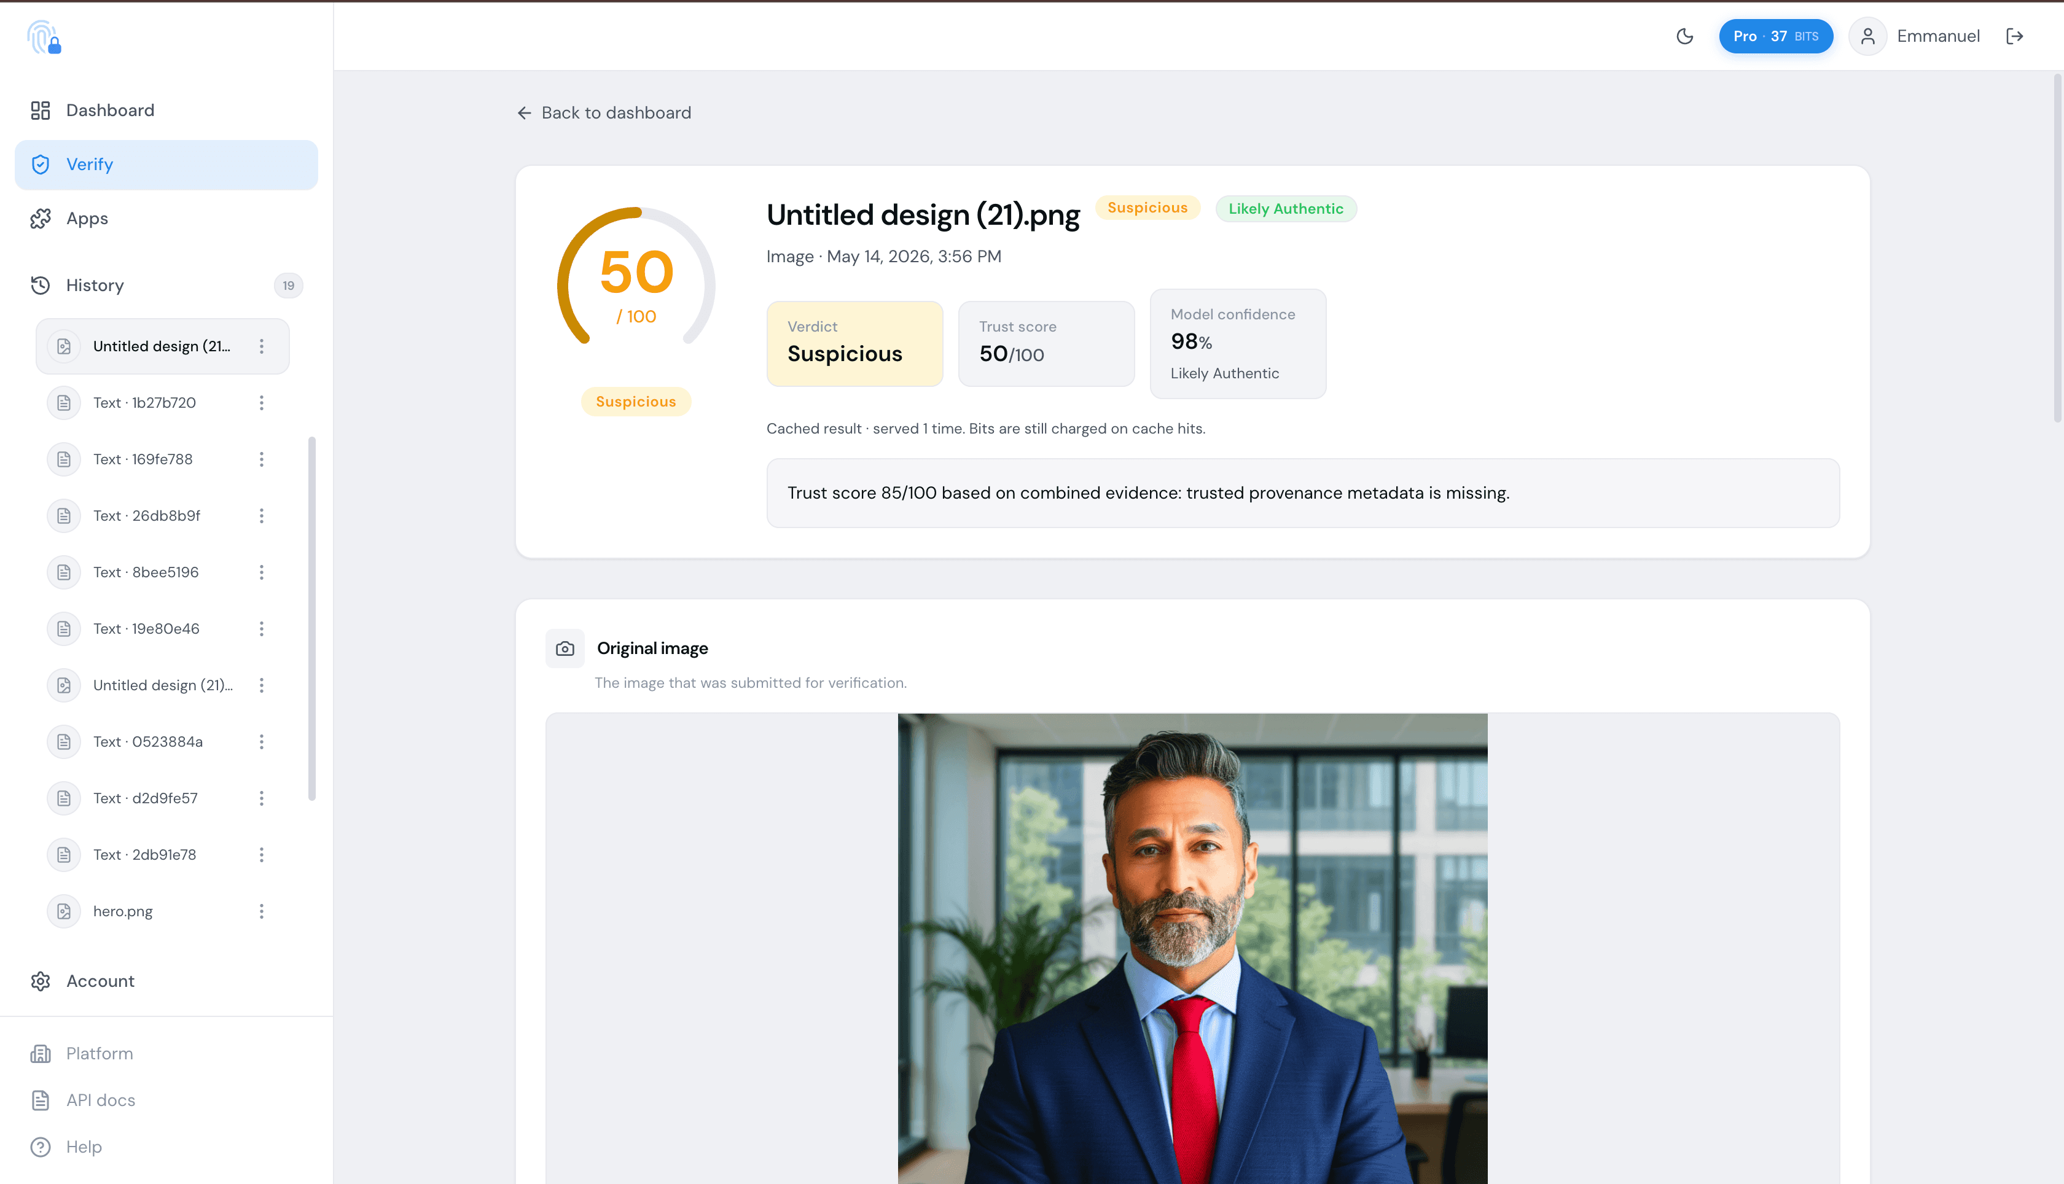This screenshot has height=1184, width=2064.
Task: Click the Likely Authentic green tag
Action: pos(1286,209)
